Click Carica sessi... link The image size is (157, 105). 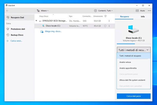click(x=16, y=41)
